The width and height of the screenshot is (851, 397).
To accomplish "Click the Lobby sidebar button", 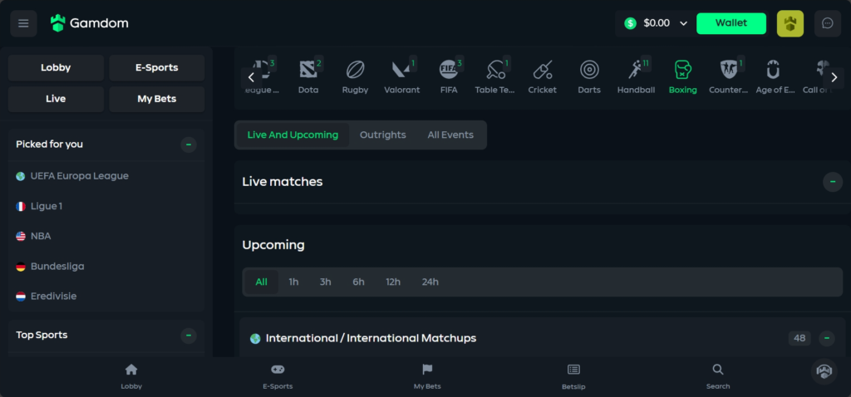I will coord(56,68).
